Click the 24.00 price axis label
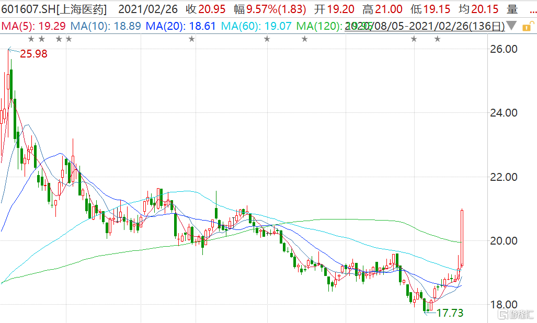Viewport: 537px width, 323px height. coord(504,112)
